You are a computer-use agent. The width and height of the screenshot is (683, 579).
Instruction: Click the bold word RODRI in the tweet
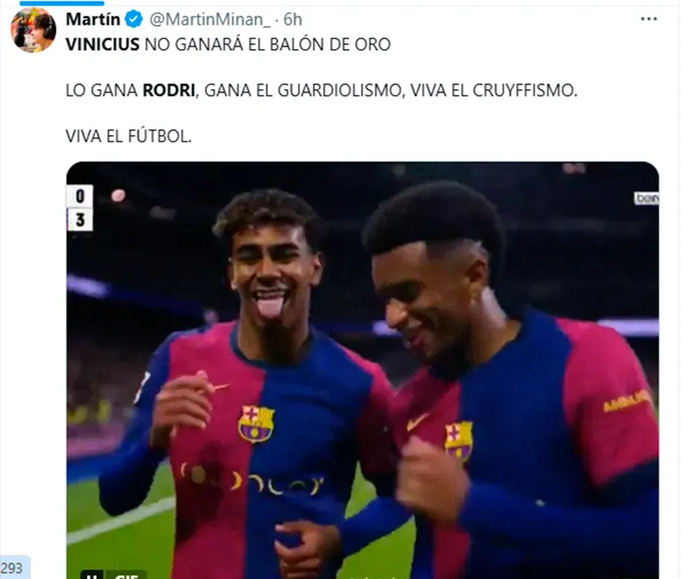tap(169, 91)
